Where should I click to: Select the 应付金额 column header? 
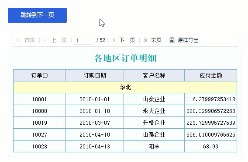[x=211, y=75]
